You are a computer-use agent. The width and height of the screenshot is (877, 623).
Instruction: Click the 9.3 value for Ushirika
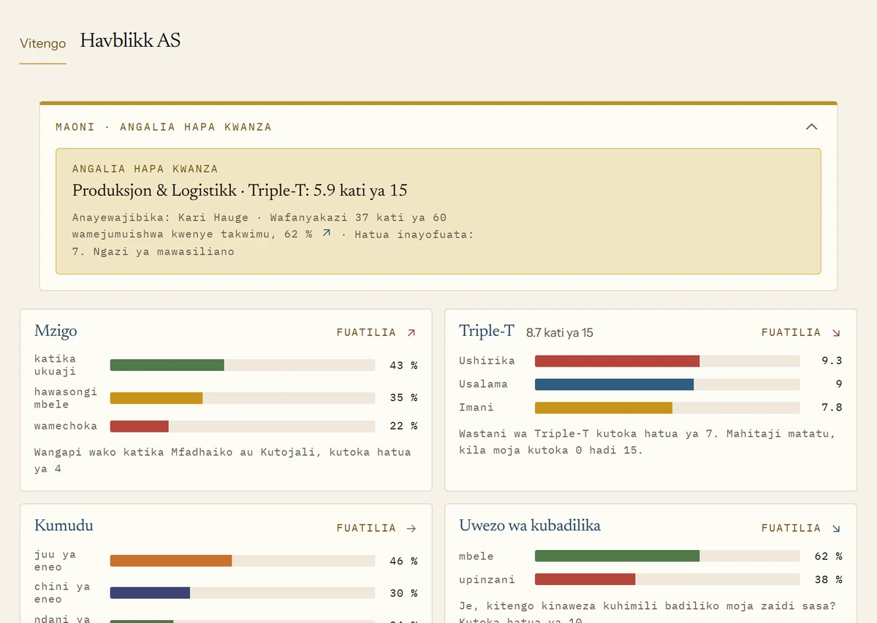(x=832, y=361)
